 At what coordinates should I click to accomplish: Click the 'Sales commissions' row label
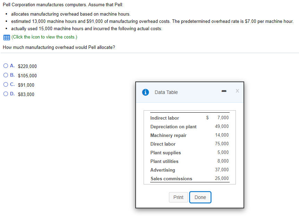[x=171, y=179]
